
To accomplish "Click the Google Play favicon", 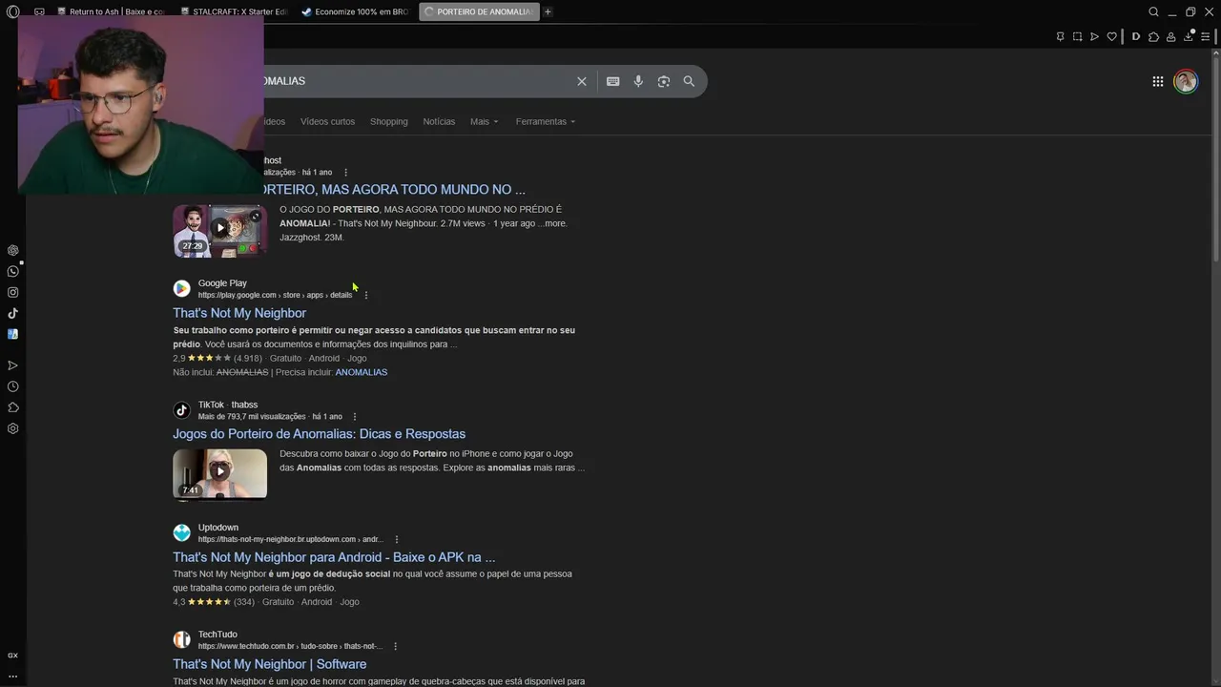I will 181,288.
